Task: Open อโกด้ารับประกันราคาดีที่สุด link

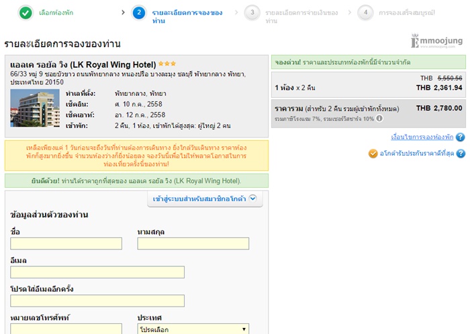Action: coord(417,154)
